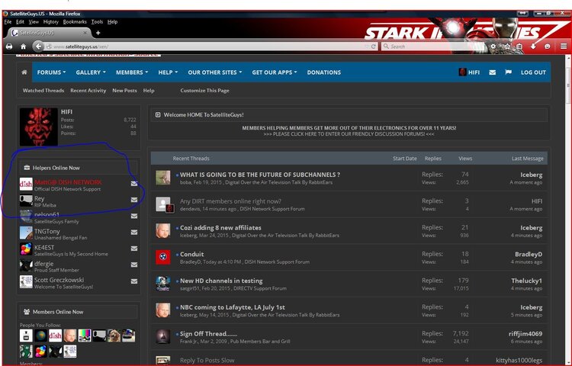This screenshot has width=572, height=366.
Task: Open inbox envelope icon in navigation bar
Action: pyautogui.click(x=492, y=72)
